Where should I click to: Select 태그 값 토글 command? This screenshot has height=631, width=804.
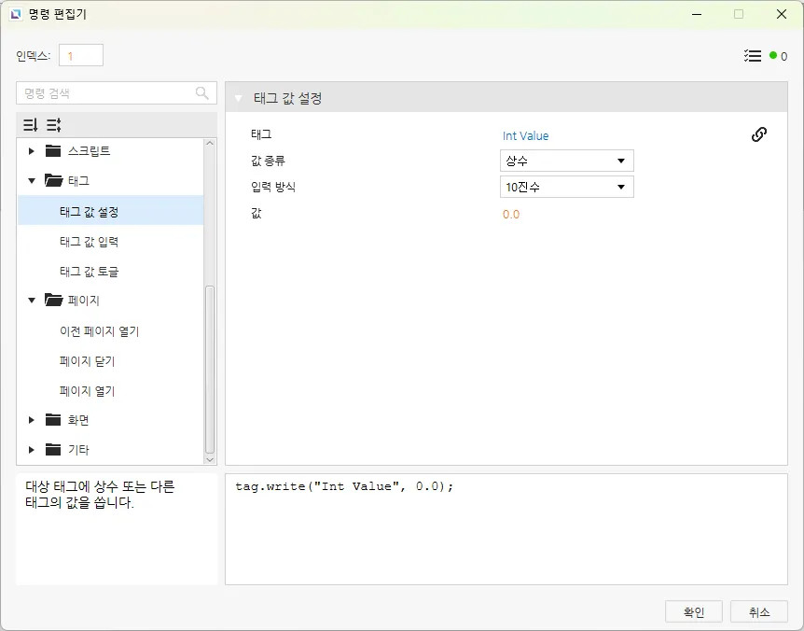coord(89,272)
